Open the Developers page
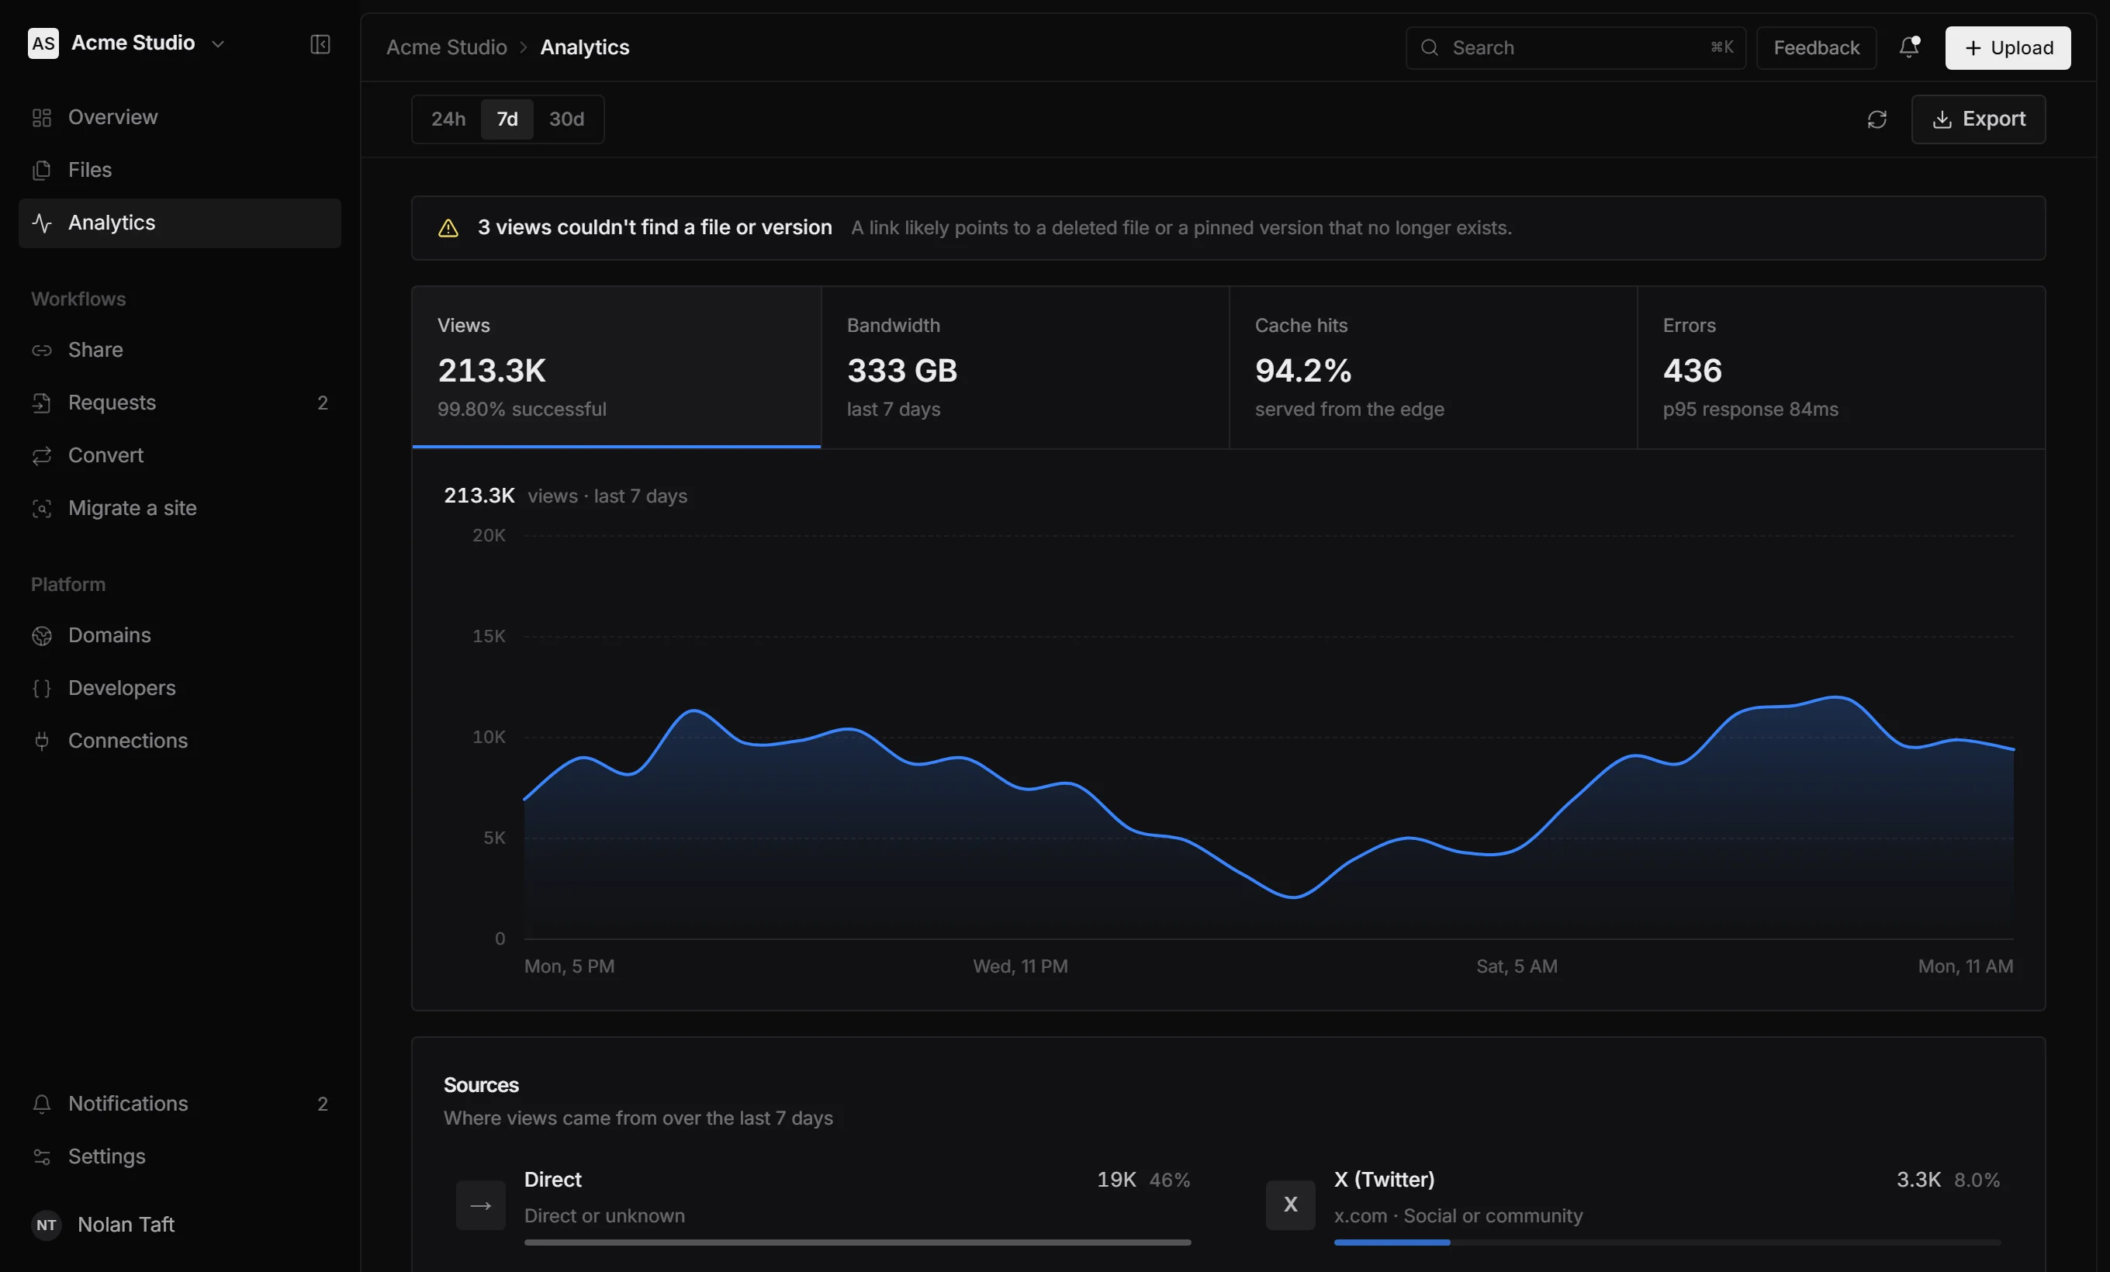2110x1272 pixels. 180,688
